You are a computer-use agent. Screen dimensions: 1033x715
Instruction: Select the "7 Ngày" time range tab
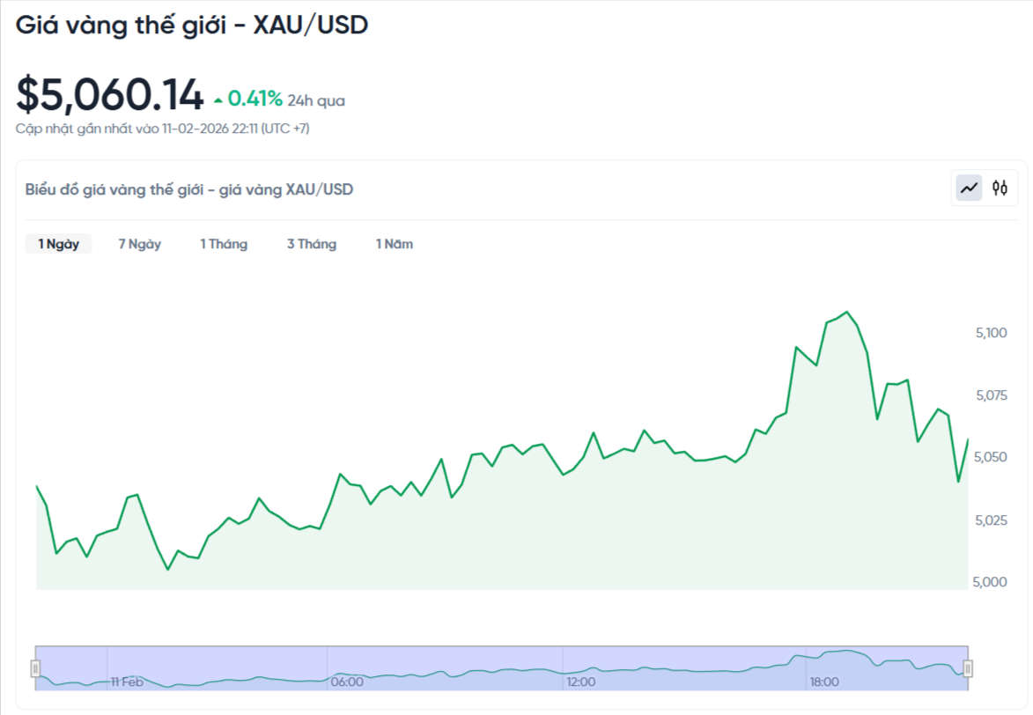point(137,244)
